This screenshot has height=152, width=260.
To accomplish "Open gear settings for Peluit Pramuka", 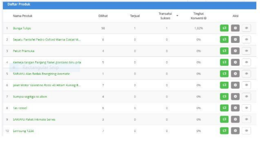I will [x=235, y=51].
